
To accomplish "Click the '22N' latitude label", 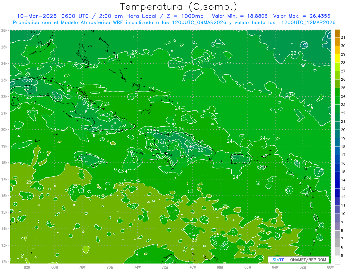I will [x=4, y=96].
